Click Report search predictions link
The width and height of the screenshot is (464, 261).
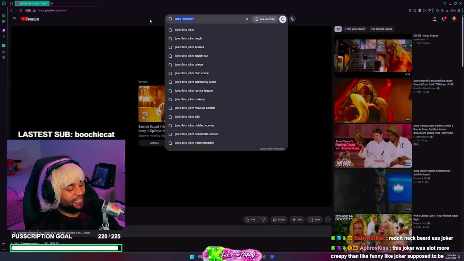coord(272,149)
